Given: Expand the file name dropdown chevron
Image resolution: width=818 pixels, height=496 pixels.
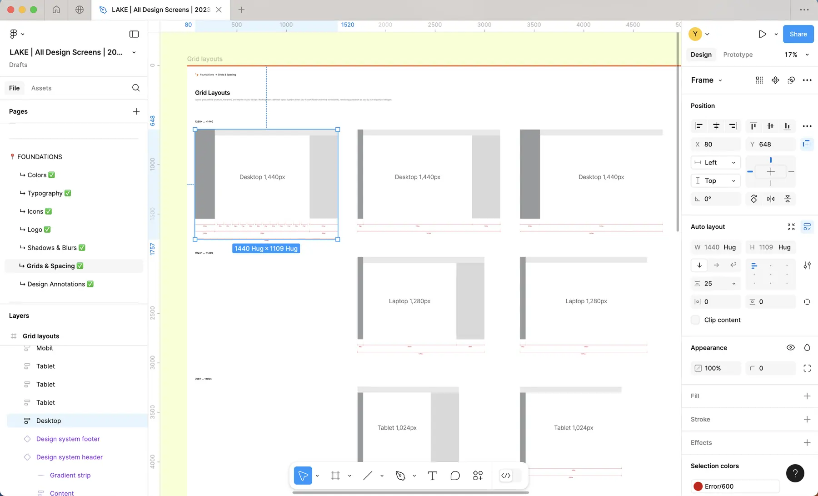Looking at the screenshot, I should tap(134, 52).
